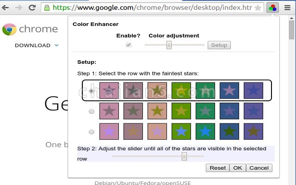The height and width of the screenshot is (185, 296).
Task: Click third row mauve star swatch
Action: click(x=133, y=131)
